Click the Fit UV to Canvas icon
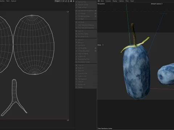The width and height of the screenshot is (174, 130). (76, 34)
